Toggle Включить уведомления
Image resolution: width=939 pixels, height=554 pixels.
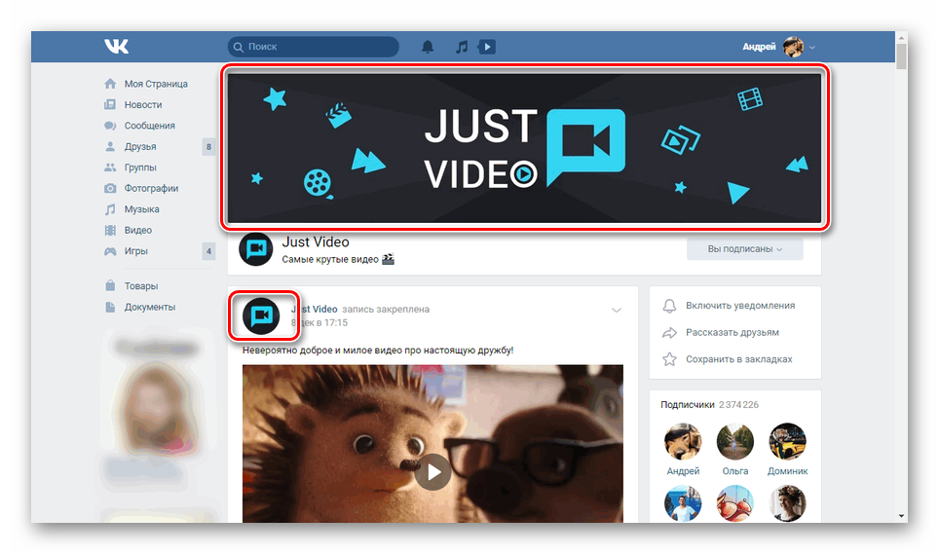pos(739,305)
